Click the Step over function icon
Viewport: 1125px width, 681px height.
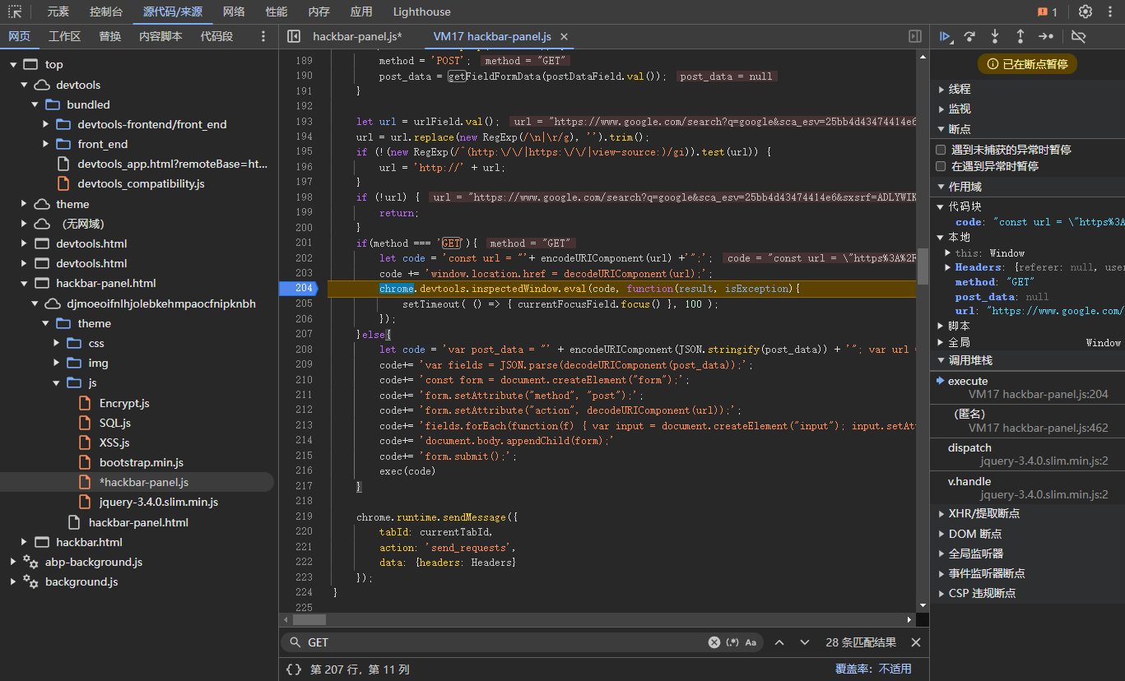tap(970, 36)
